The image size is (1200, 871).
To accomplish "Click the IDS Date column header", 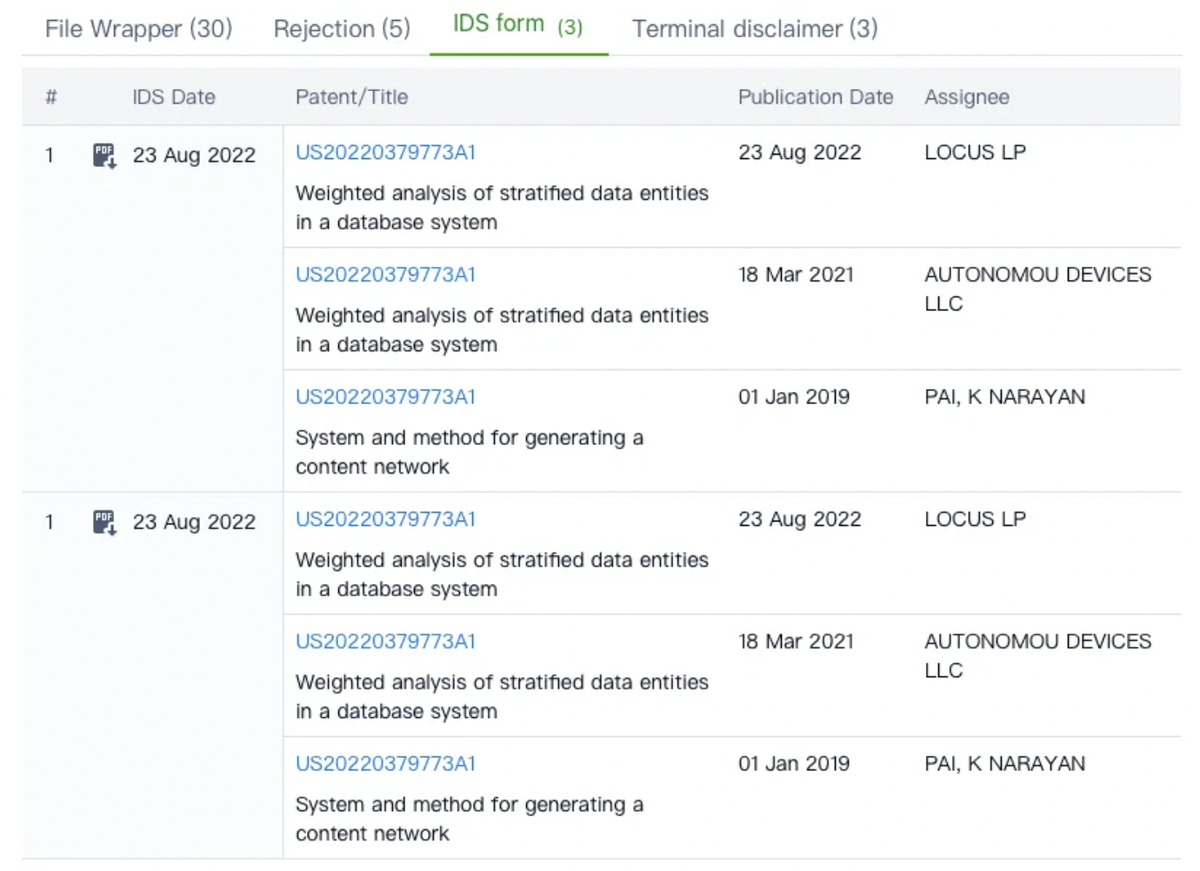I will [173, 96].
